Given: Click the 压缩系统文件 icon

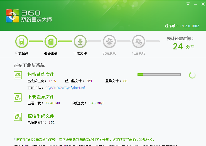Looking at the screenshot, I should click(x=18, y=117).
